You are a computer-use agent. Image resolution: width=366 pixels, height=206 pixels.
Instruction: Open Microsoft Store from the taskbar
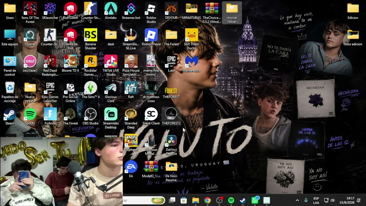click(x=184, y=200)
